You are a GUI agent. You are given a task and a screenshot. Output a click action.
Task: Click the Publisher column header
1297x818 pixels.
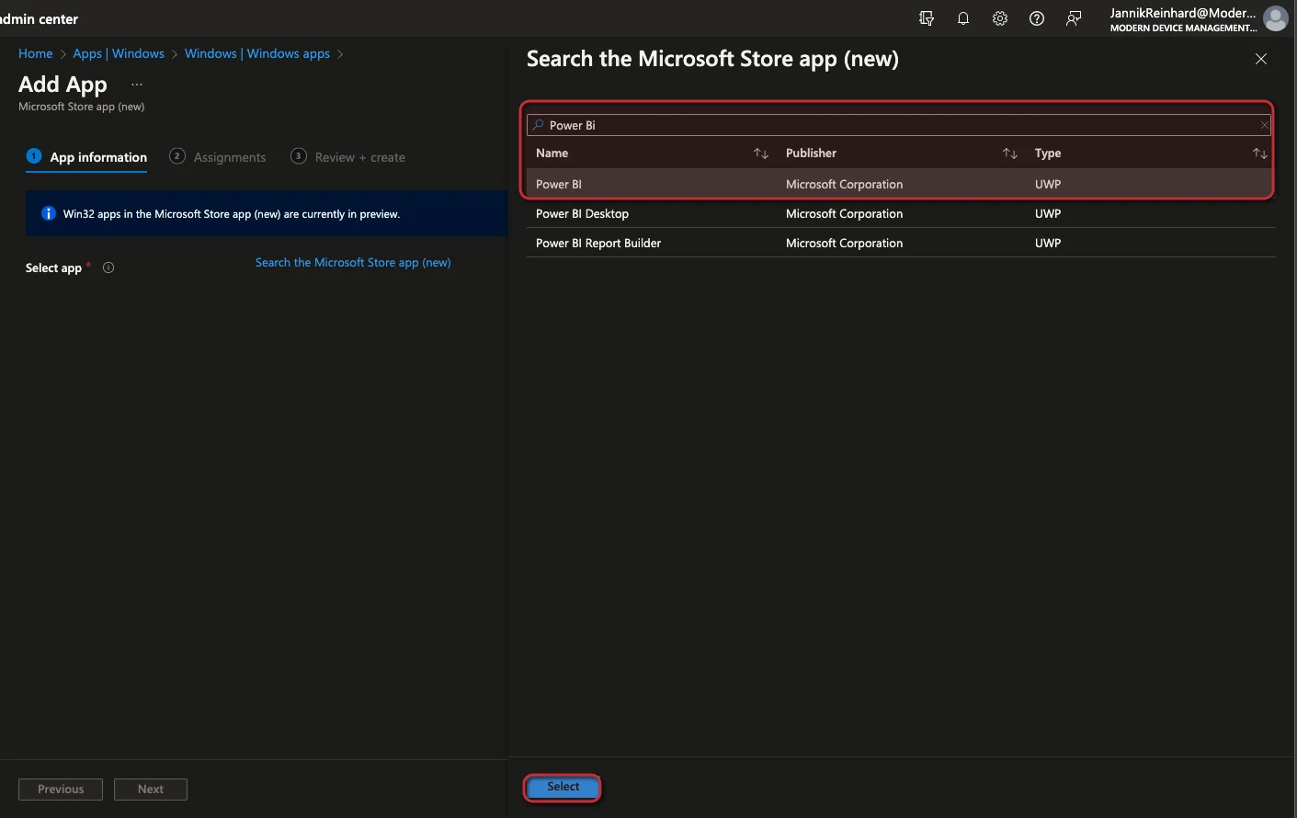pyautogui.click(x=811, y=153)
